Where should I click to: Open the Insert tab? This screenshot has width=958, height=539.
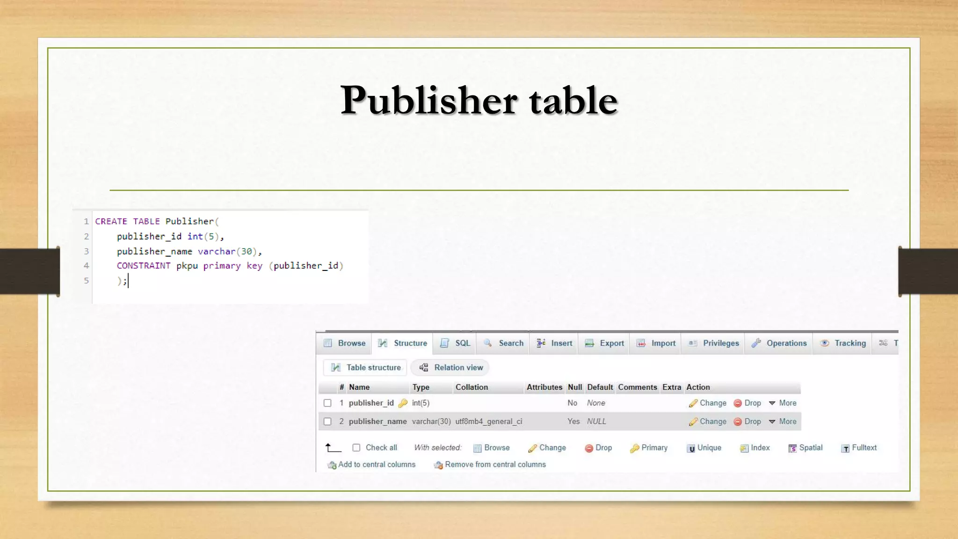(x=554, y=343)
